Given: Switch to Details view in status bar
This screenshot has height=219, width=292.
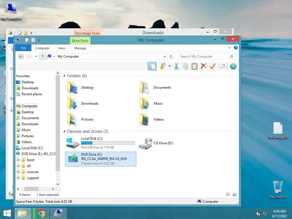Looking at the screenshot, I should tap(228, 194).
